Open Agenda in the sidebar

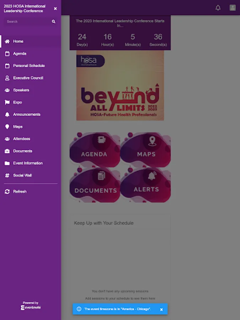coord(31,53)
